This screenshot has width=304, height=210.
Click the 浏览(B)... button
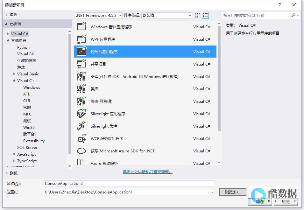pyautogui.click(x=233, y=192)
